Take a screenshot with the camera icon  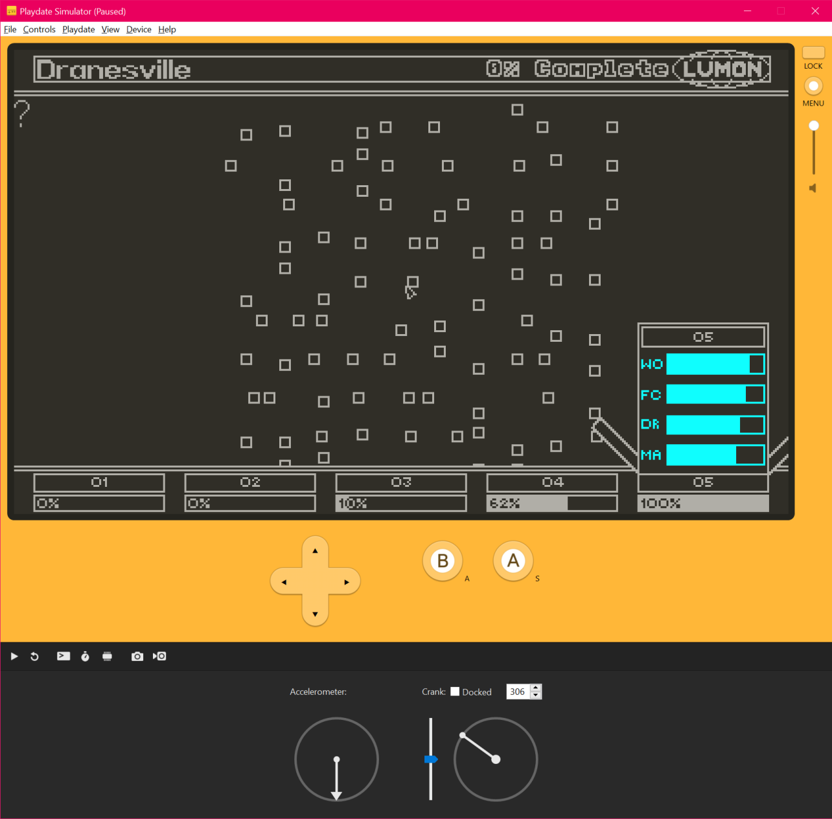click(x=137, y=656)
